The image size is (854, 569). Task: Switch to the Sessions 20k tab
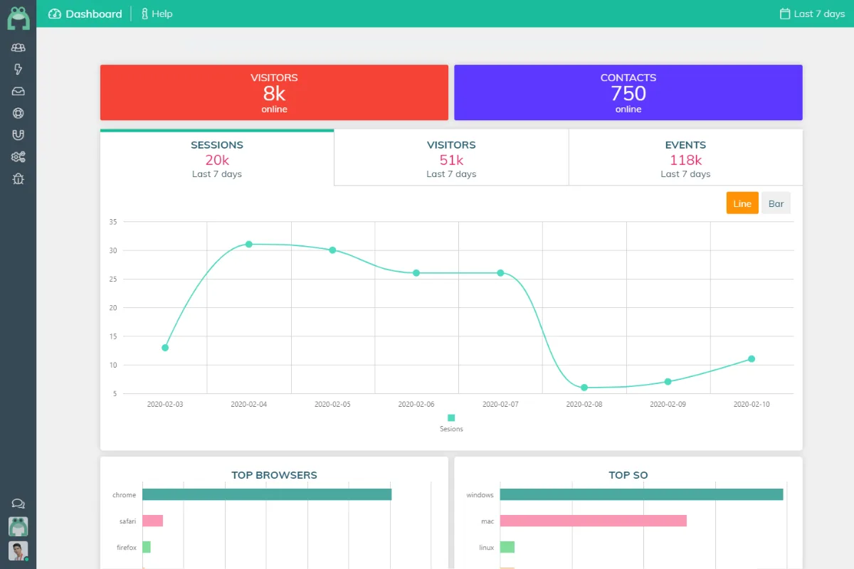[217, 158]
